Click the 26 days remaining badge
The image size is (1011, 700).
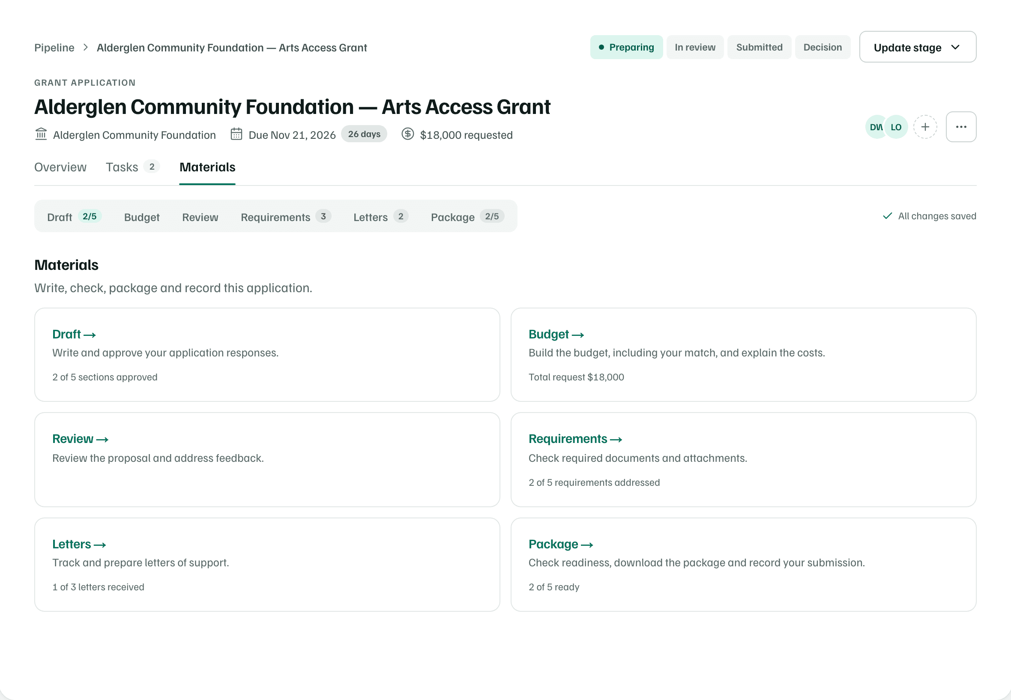click(364, 134)
